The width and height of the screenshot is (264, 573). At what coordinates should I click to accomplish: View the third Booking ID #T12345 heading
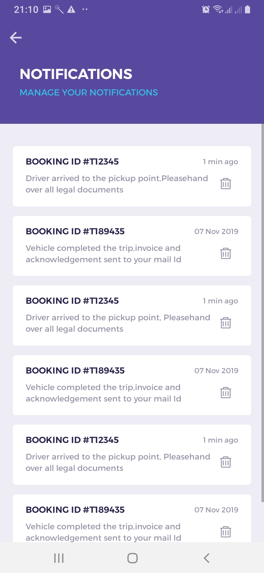point(72,440)
